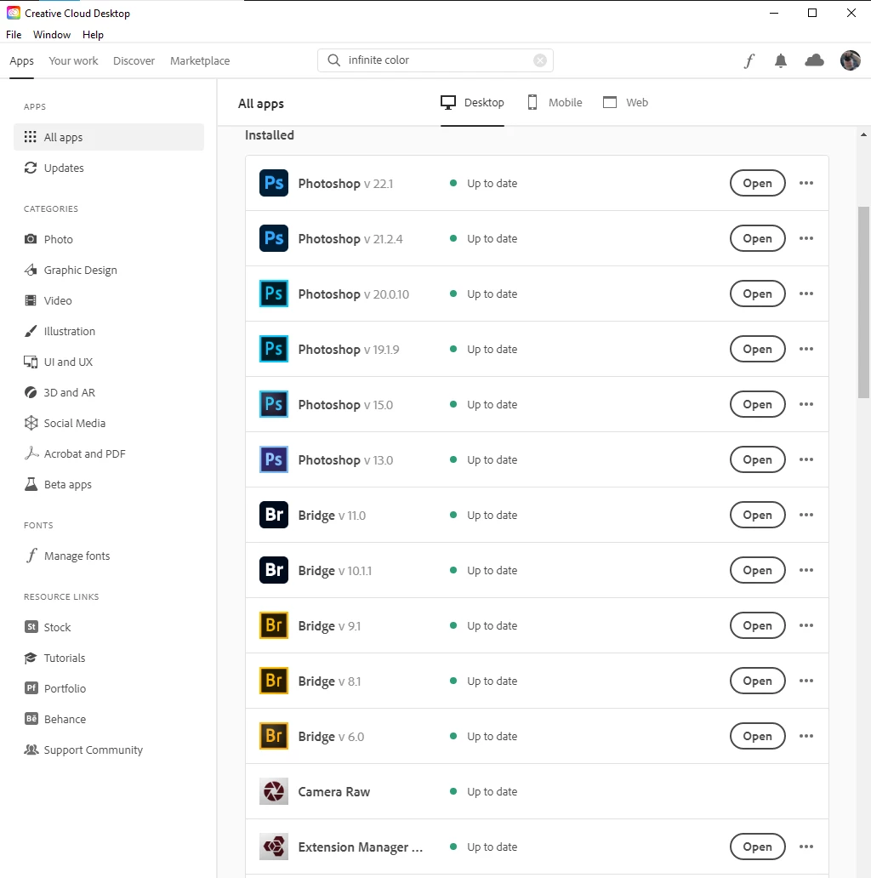Open the Help menu

pos(93,35)
